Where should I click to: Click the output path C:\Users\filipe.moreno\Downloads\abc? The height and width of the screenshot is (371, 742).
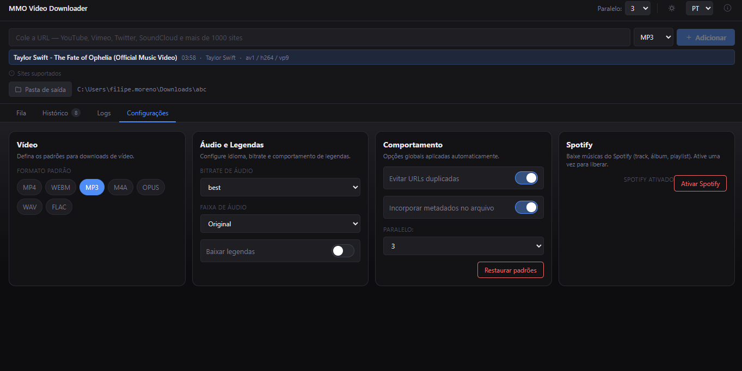(142, 89)
